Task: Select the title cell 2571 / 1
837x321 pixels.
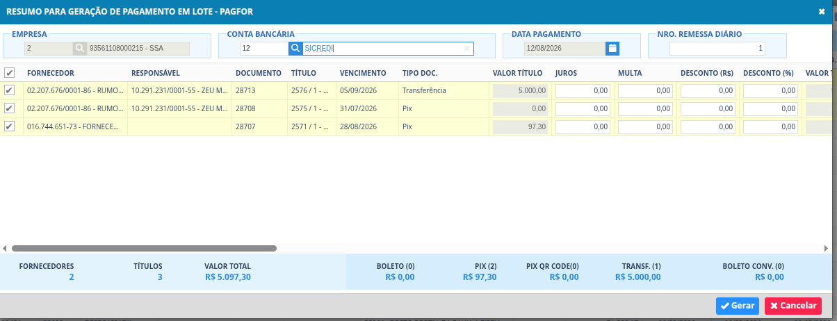Action: pos(312,126)
